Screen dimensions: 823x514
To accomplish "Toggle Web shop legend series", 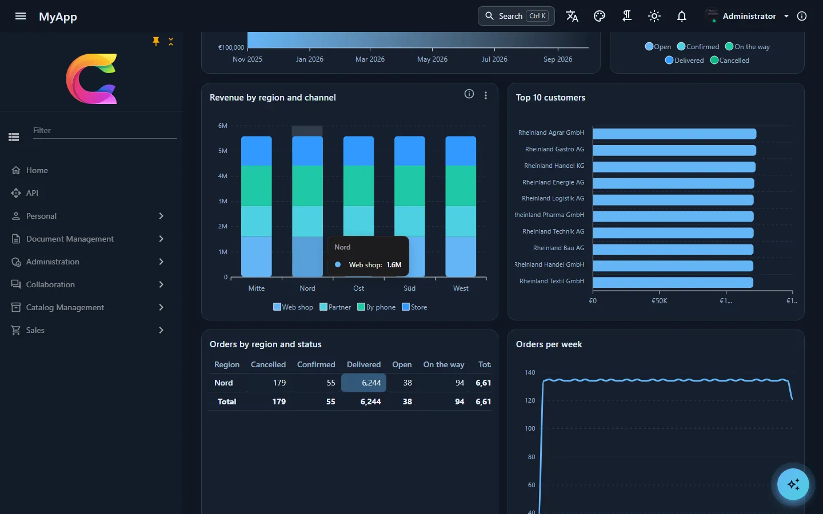I will [293, 307].
